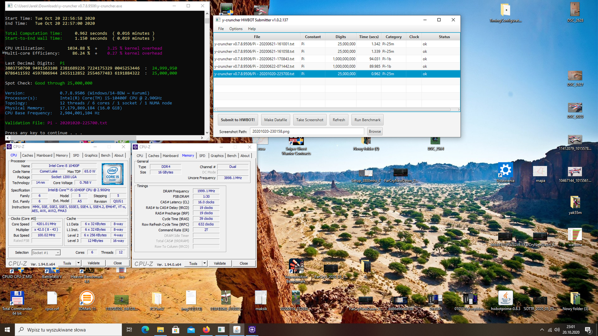Open File menu in HWBOT Submitter
This screenshot has width=598, height=336.
221,29
